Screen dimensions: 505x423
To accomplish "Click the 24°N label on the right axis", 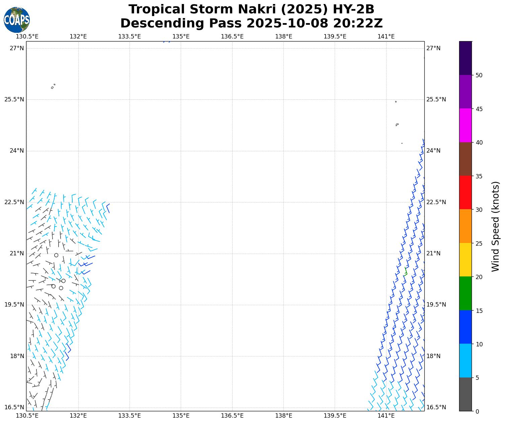I will pyautogui.click(x=433, y=151).
